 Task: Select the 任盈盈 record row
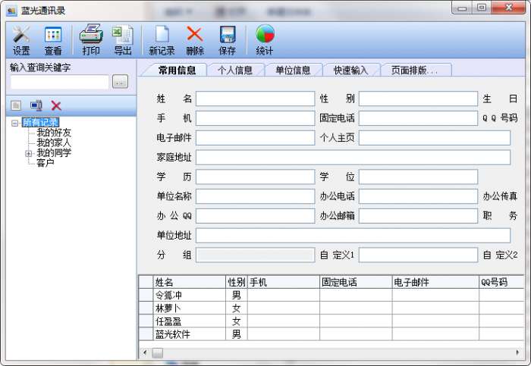(x=331, y=321)
